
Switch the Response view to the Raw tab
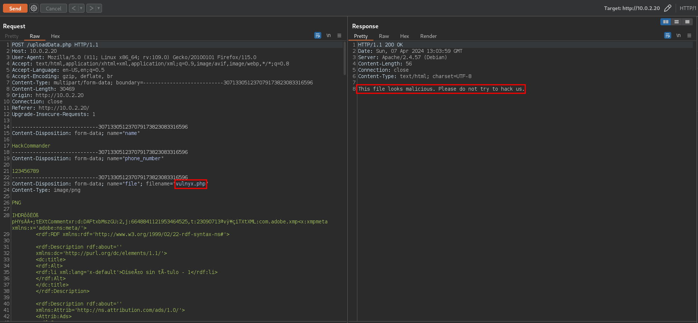click(384, 36)
